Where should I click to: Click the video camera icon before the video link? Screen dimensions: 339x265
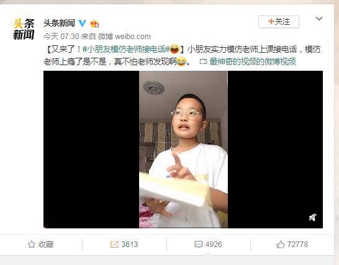coord(203,62)
